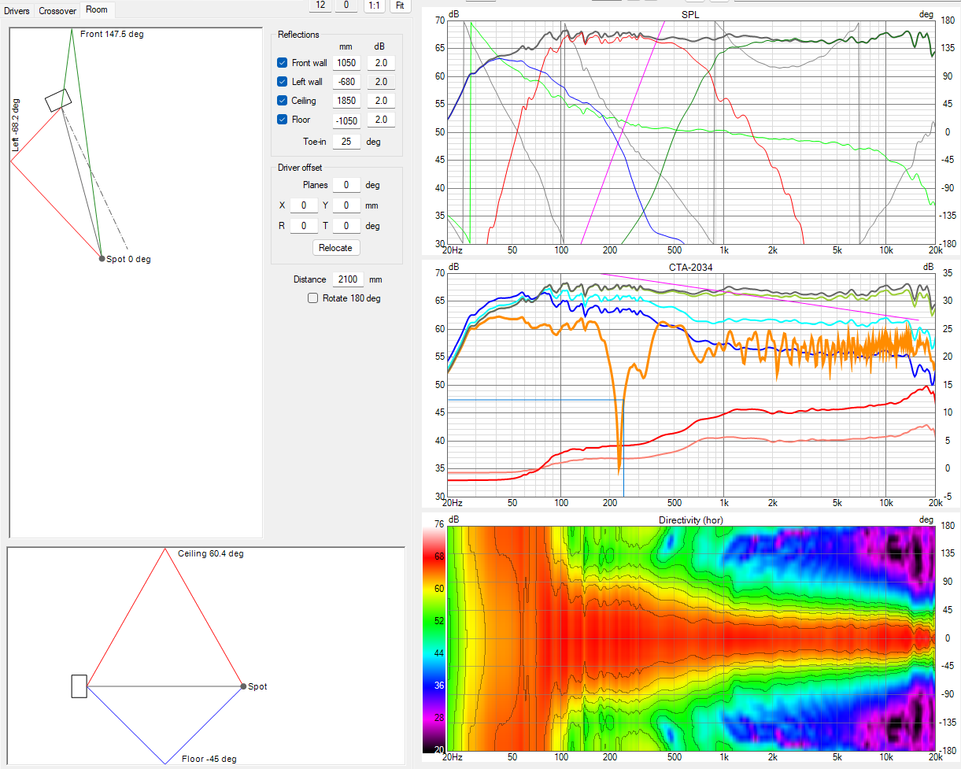Viewport: 961px width, 769px height.
Task: Click the Distance label
Action: (309, 279)
